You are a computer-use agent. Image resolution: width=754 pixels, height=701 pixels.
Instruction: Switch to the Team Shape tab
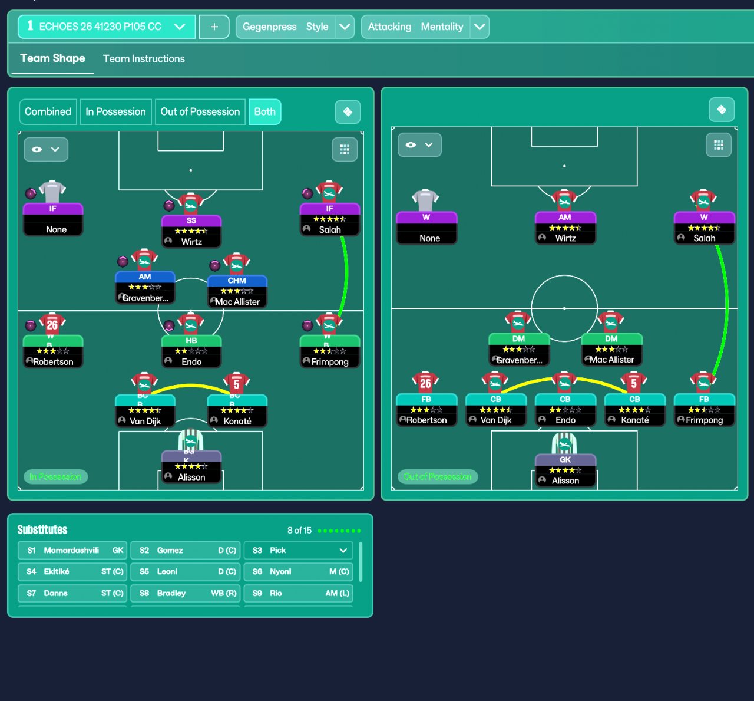point(52,58)
